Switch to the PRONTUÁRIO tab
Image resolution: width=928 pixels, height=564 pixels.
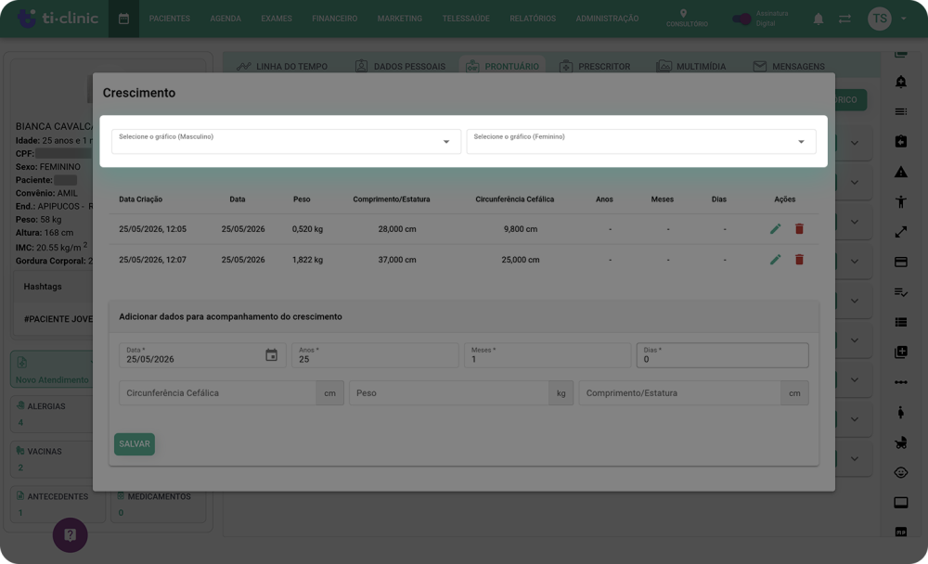coord(502,66)
